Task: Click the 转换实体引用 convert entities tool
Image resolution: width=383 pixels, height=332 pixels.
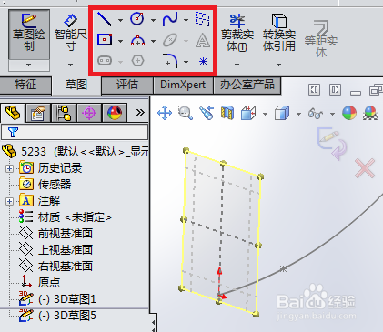Action: point(279,33)
